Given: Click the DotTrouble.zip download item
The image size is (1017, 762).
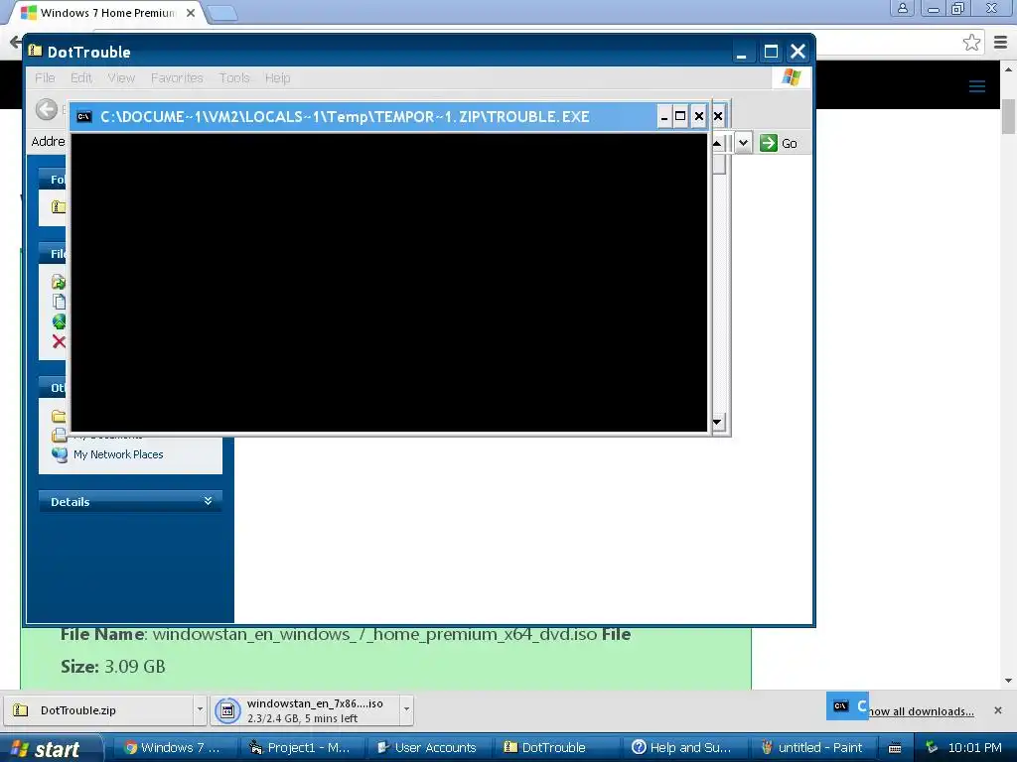Looking at the screenshot, I should tap(98, 710).
